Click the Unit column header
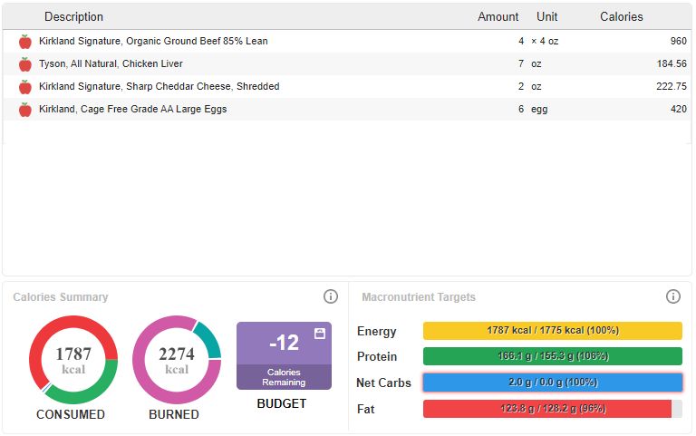 click(x=546, y=17)
